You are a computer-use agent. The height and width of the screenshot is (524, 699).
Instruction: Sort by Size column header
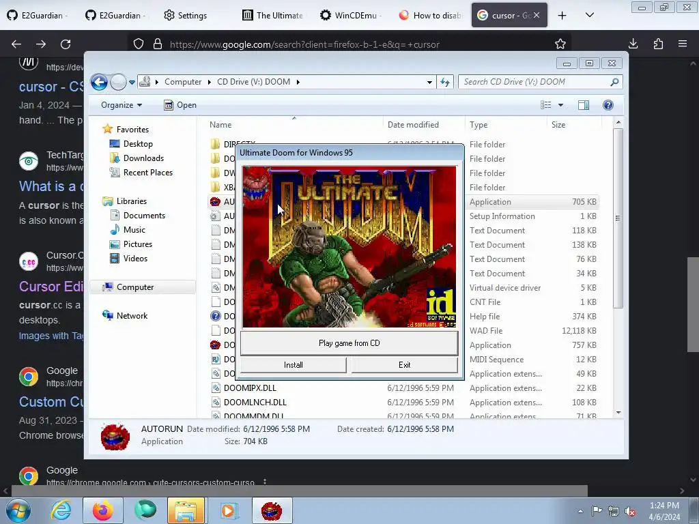point(573,125)
